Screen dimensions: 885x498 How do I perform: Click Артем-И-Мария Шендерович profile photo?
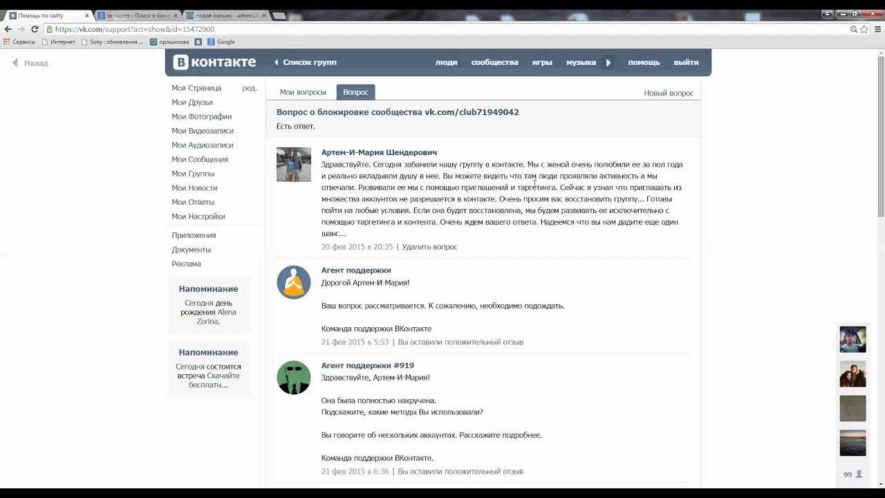(x=294, y=165)
